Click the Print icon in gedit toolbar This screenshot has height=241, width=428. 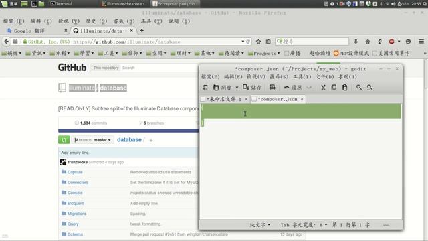point(272,88)
